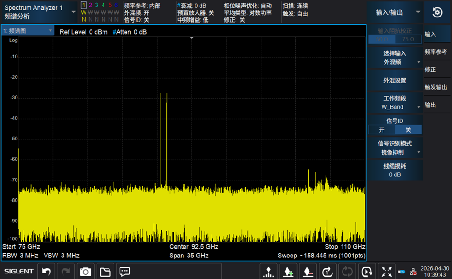Trigger a single sweep with the '1' loop icon
Screen dimensions: 452x279
point(327,272)
